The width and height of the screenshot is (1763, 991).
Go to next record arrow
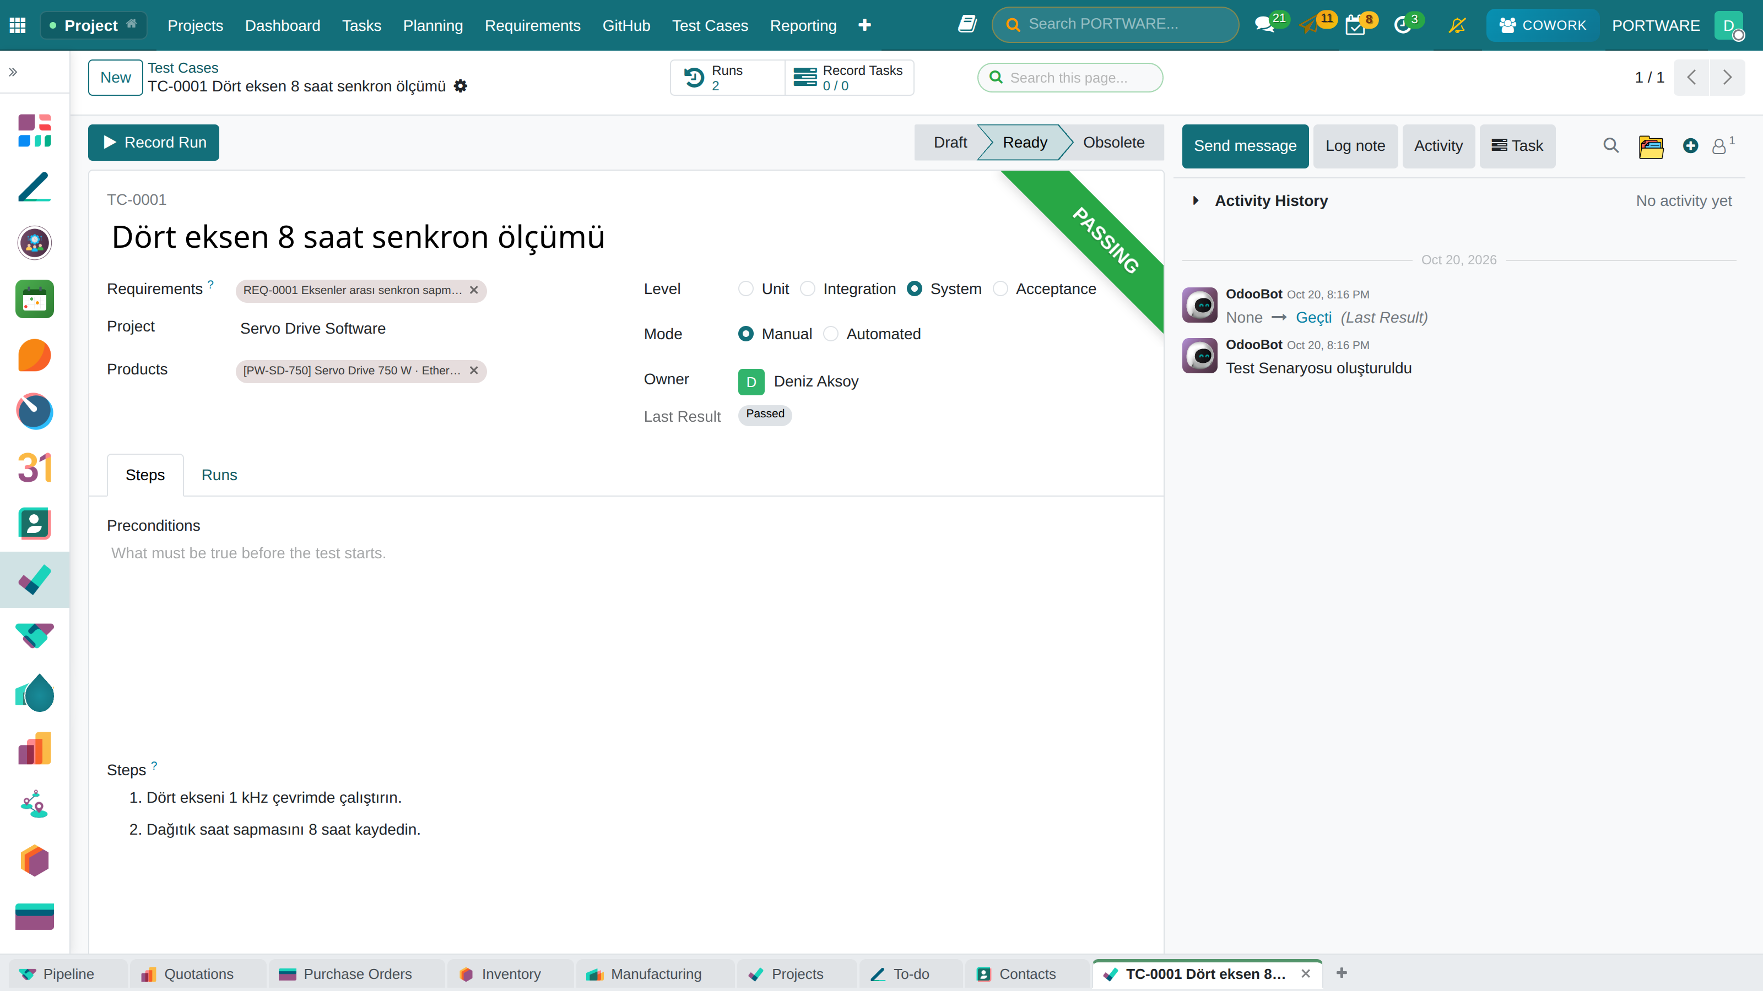click(1727, 77)
